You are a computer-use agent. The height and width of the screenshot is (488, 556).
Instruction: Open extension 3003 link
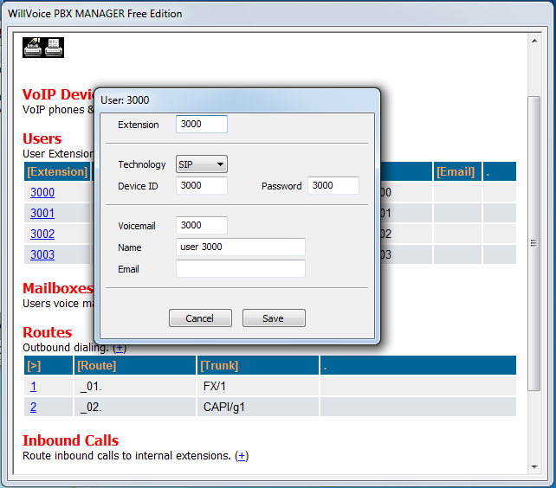pos(42,254)
